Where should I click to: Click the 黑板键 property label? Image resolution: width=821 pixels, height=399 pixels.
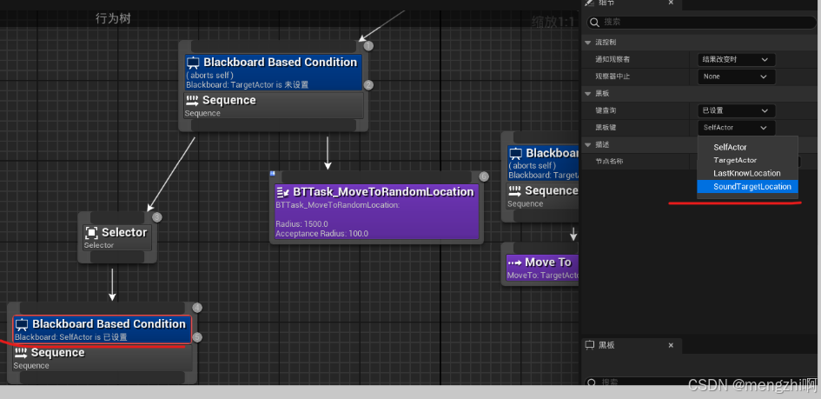[606, 127]
